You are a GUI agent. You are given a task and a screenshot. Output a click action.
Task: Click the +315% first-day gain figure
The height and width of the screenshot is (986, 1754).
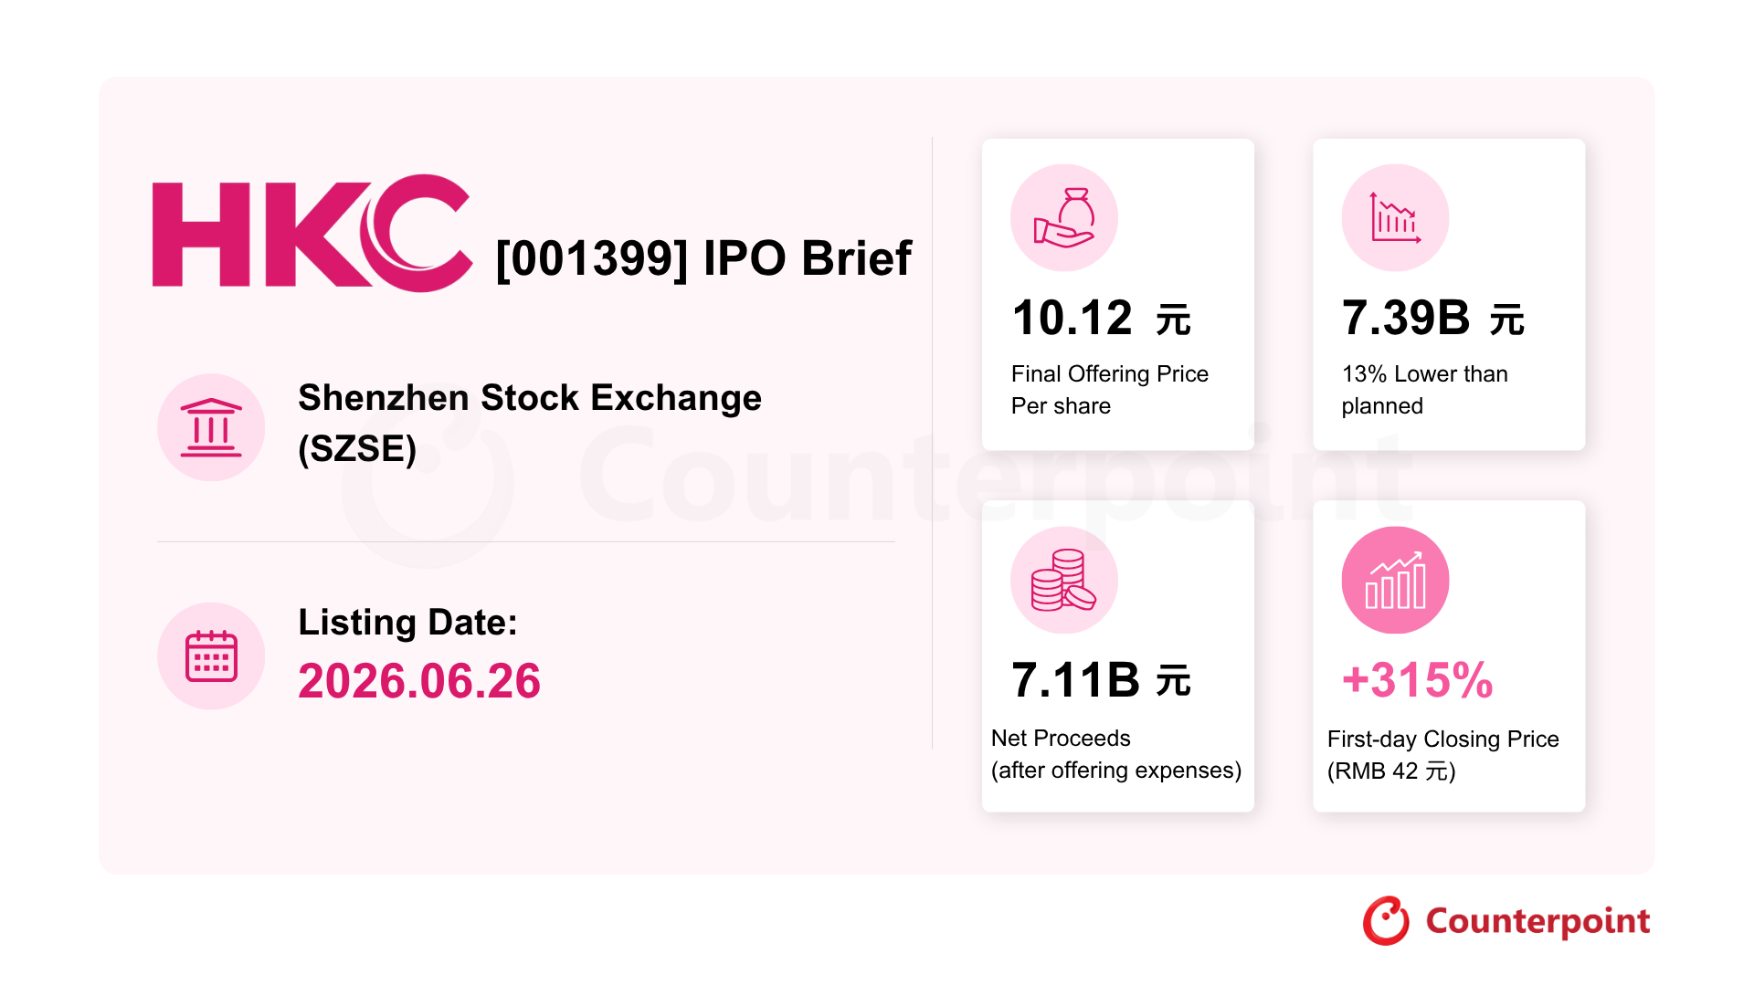pyautogui.click(x=1417, y=680)
